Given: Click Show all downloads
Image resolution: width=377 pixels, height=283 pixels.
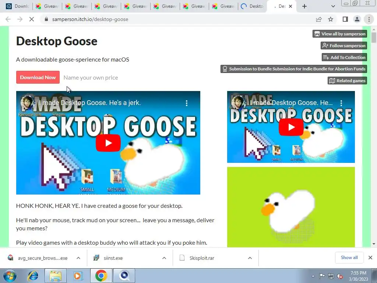Looking at the screenshot, I should click(349, 258).
